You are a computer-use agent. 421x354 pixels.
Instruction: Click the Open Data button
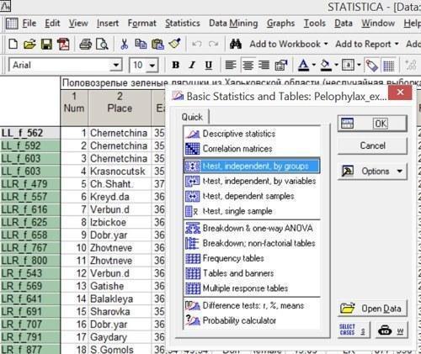point(372,309)
